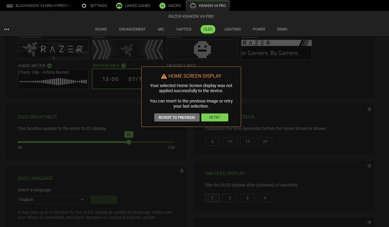Click the help icon beside Home Screen section
Viewport: 389px width, 227px height.
[x=369, y=109]
